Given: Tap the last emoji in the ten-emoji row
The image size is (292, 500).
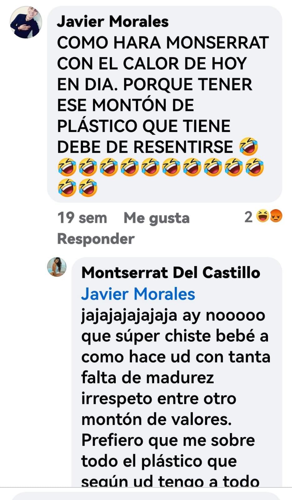Looking at the screenshot, I should [x=255, y=167].
